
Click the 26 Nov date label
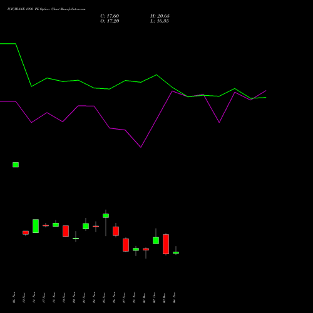pos(114,297)
